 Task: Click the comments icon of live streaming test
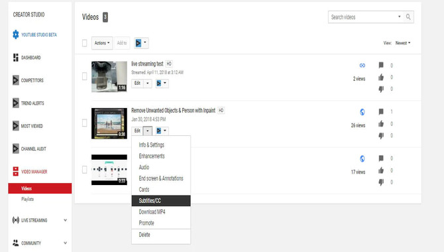381,65
